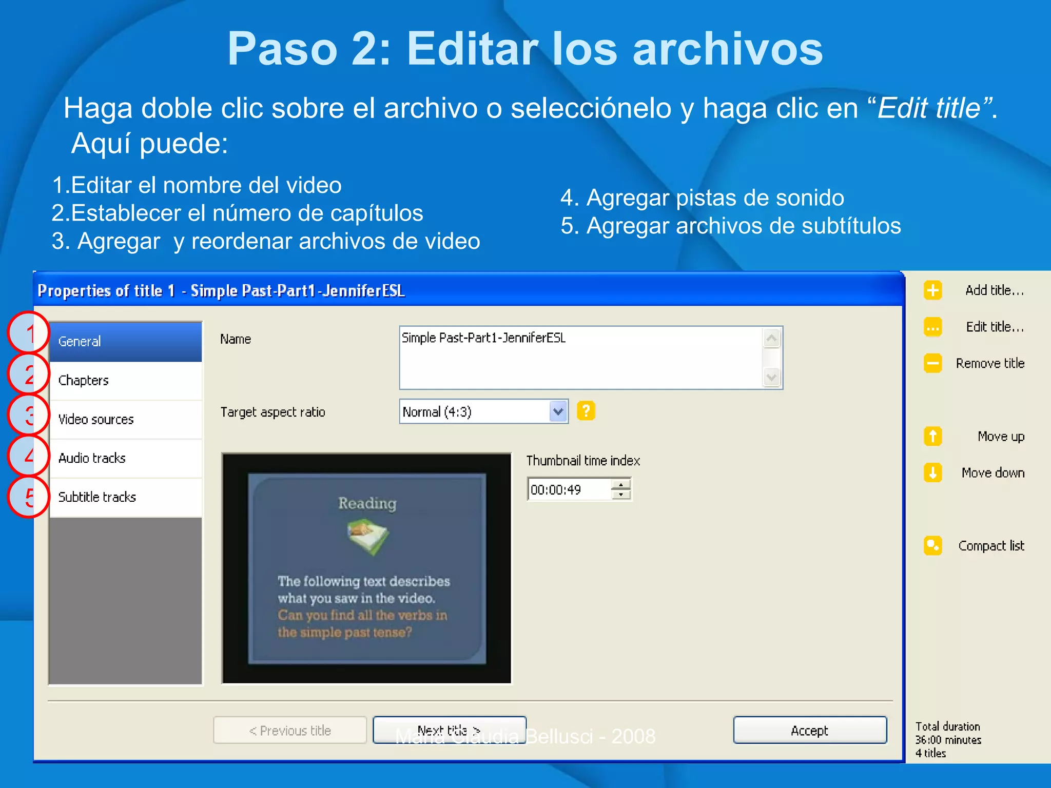Decrease the thumbnail time index with down spinner
The height and width of the screenshot is (788, 1051).
click(x=621, y=495)
